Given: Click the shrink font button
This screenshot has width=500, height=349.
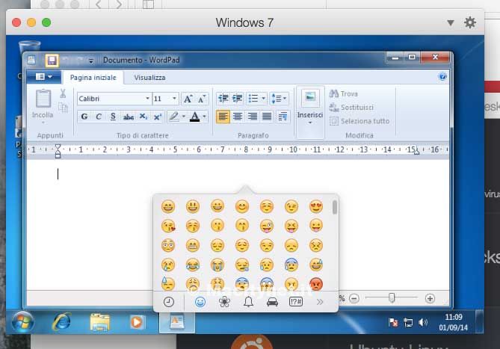Looking at the screenshot, I should pos(202,99).
